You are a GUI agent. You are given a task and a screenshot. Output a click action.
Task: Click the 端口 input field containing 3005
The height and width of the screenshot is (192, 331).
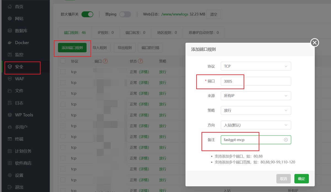coord(256,81)
